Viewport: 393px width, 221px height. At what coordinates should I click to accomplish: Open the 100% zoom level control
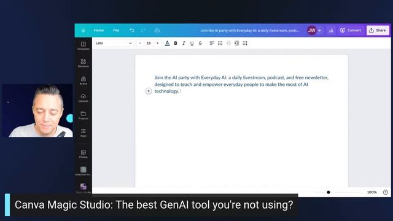pyautogui.click(x=372, y=192)
